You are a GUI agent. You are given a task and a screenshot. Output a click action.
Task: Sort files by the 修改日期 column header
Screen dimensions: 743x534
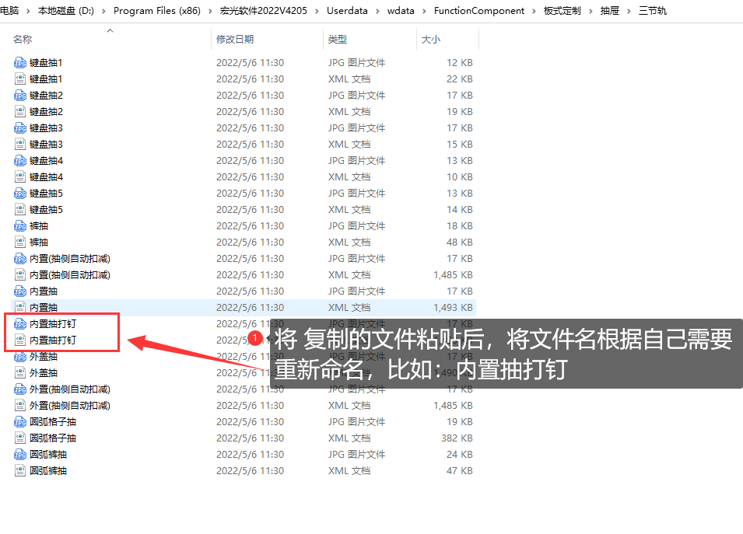[235, 40]
